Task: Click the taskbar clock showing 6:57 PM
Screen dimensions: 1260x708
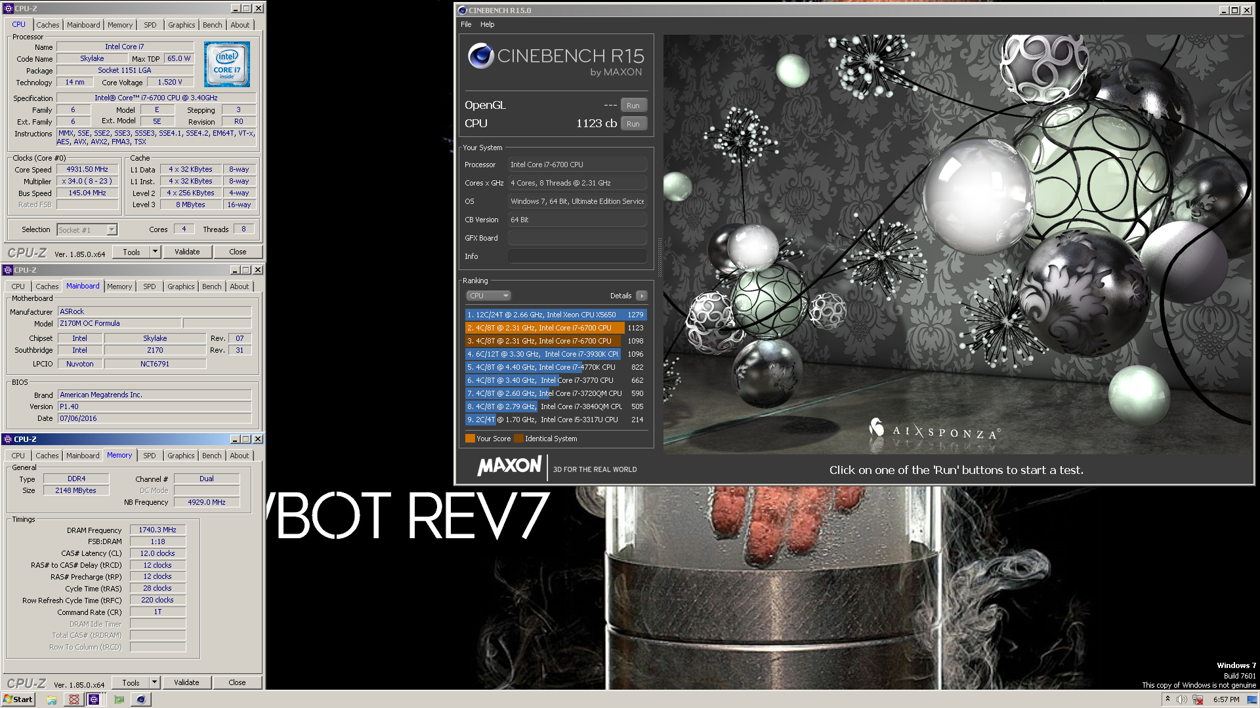Action: (1226, 699)
